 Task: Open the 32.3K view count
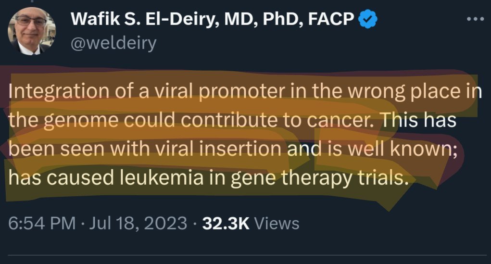click(225, 223)
